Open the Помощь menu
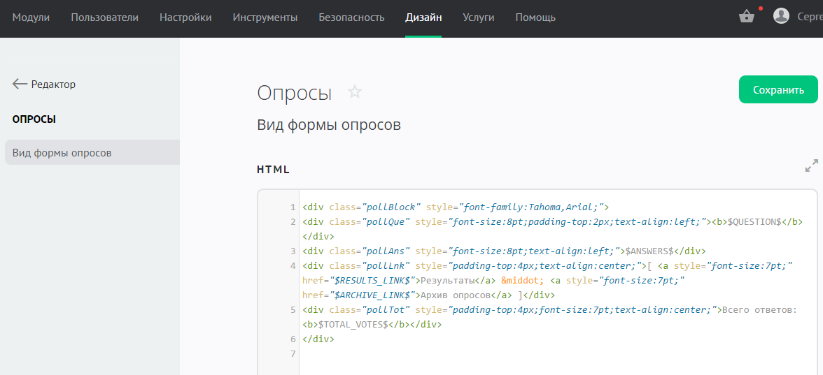823x375 pixels. pyautogui.click(x=535, y=17)
